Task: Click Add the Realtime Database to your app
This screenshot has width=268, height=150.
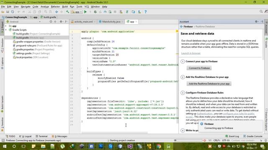Action: pos(209,84)
